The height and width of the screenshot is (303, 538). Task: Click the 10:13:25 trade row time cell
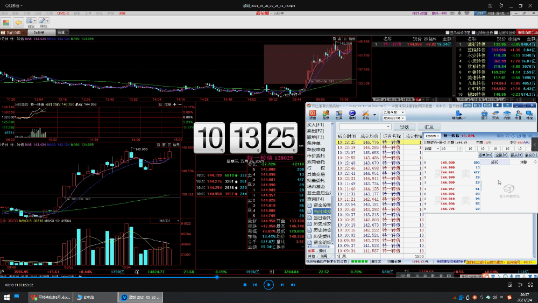click(346, 142)
